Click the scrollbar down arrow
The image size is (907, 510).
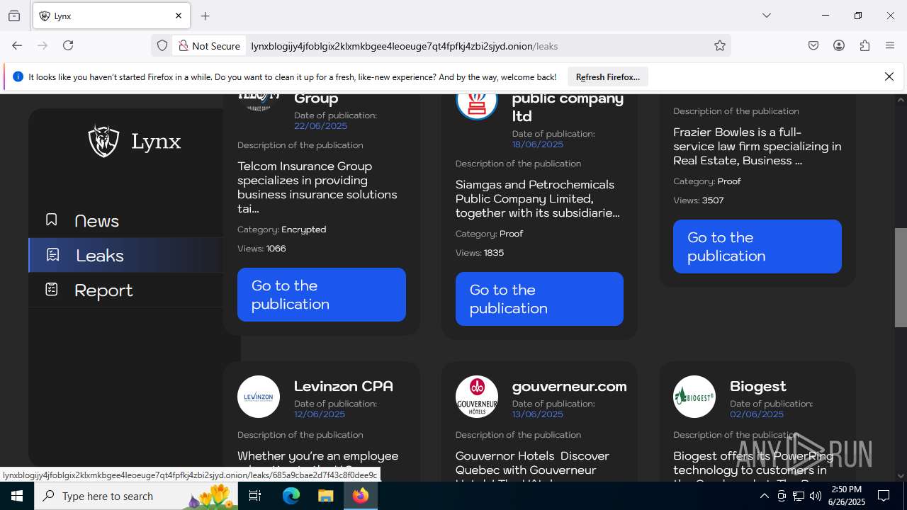[901, 476]
